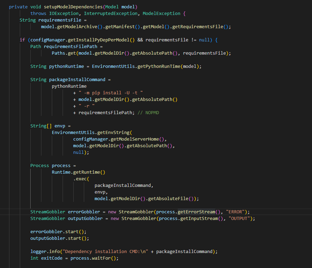Click packageInstallCommand declaration
312x268 pixels.
[77, 80]
